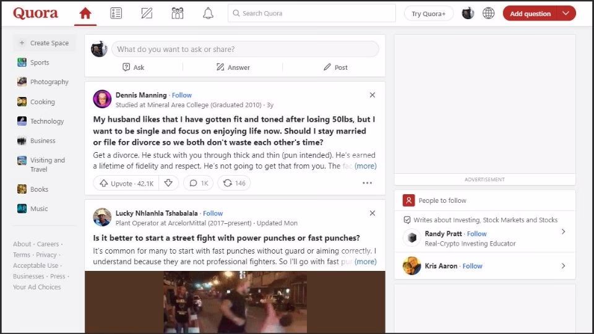Dismiss Lucky Nhlanhla Tshabalala's post
Viewport: 594px width, 334px height.
tap(372, 213)
